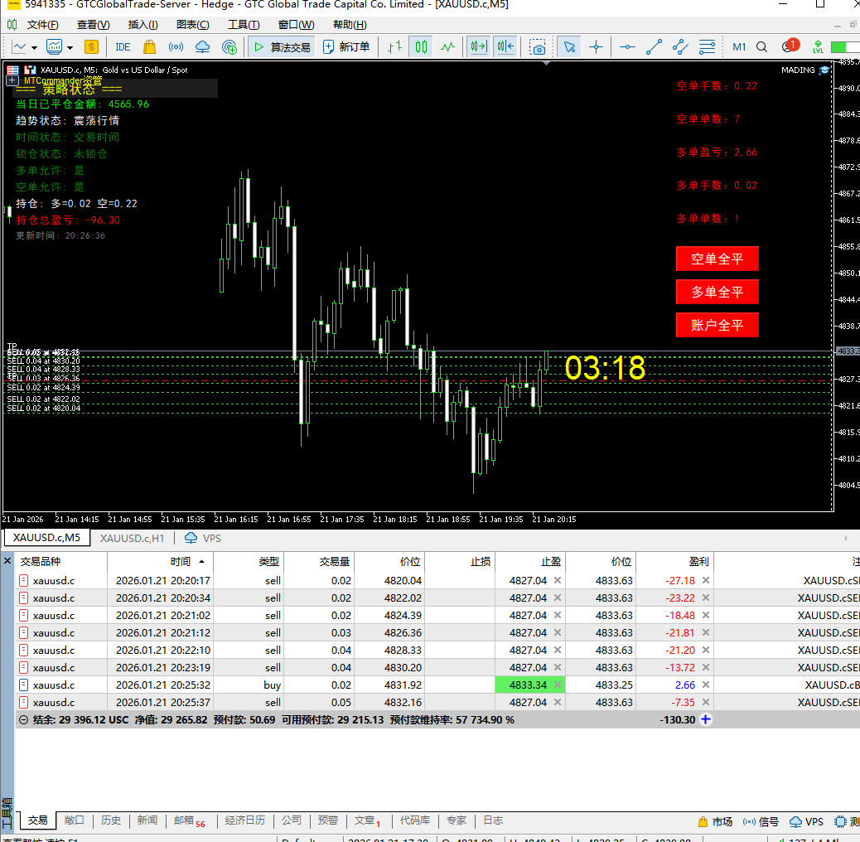Select sell row opened 20:21:12
860x842 pixels.
coord(437,632)
